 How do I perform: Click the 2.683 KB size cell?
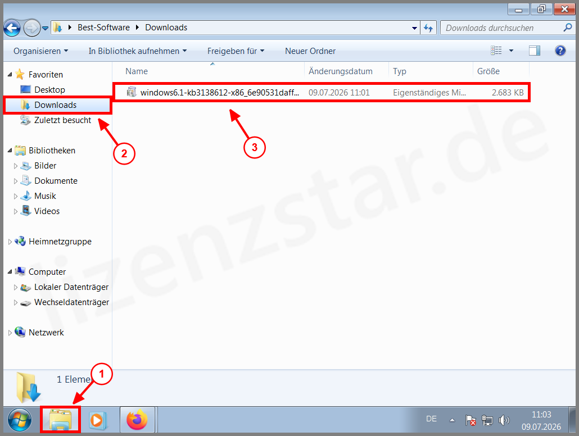point(508,93)
